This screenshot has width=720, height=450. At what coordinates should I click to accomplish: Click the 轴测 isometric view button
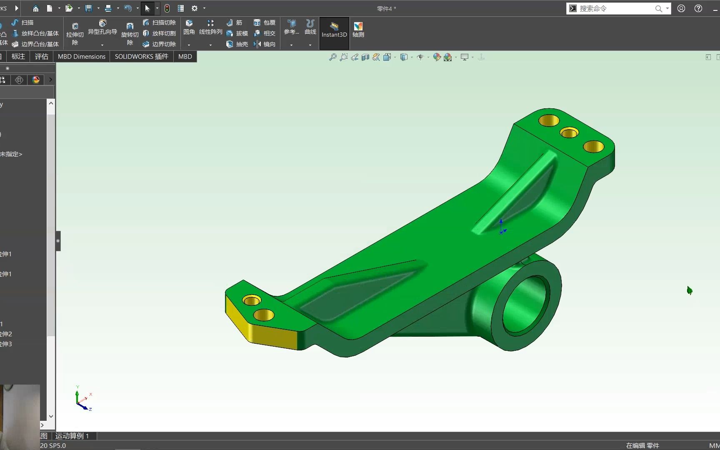358,30
